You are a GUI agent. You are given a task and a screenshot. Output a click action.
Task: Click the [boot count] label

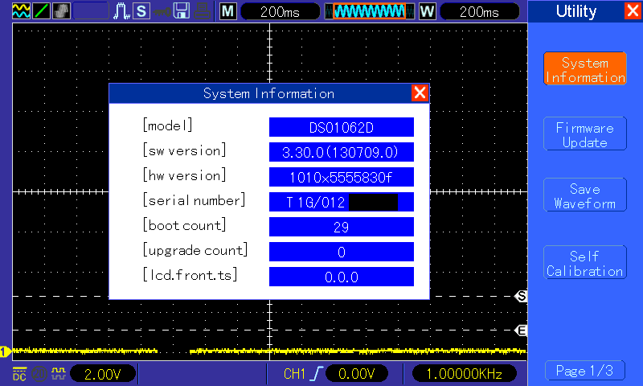(x=184, y=225)
